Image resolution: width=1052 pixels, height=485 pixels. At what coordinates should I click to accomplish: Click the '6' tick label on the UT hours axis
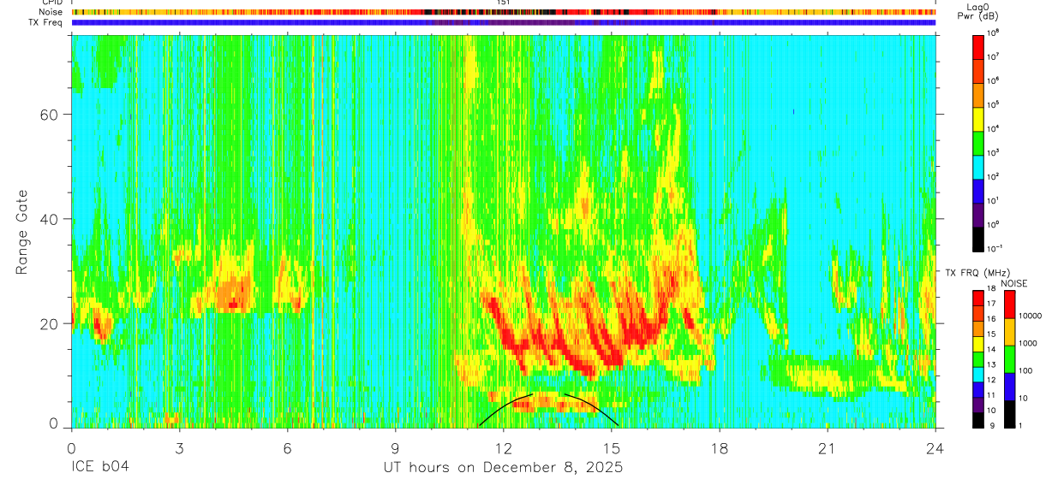coord(287,447)
